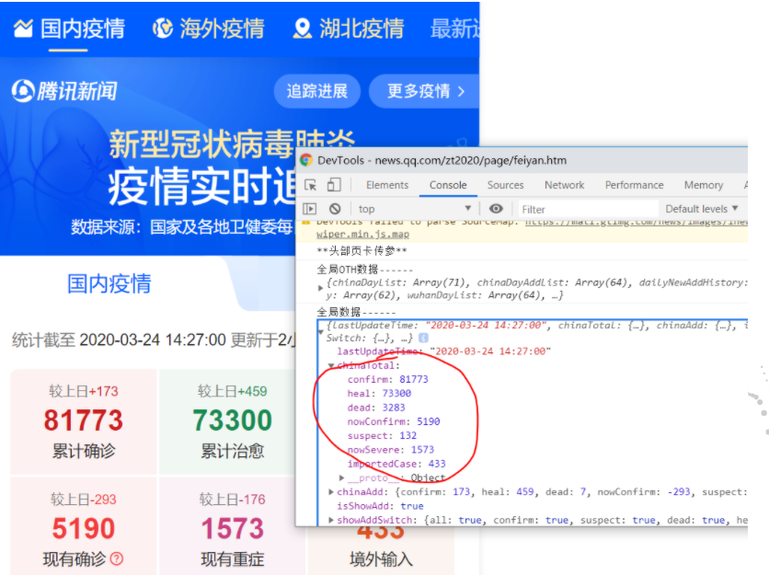Expand the showAddSwitch tree node

click(x=331, y=520)
